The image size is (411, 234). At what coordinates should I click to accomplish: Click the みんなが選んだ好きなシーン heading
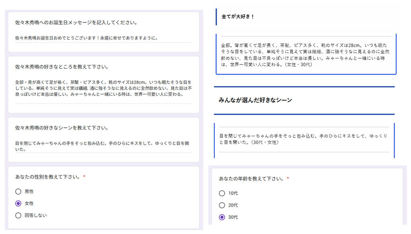click(255, 100)
